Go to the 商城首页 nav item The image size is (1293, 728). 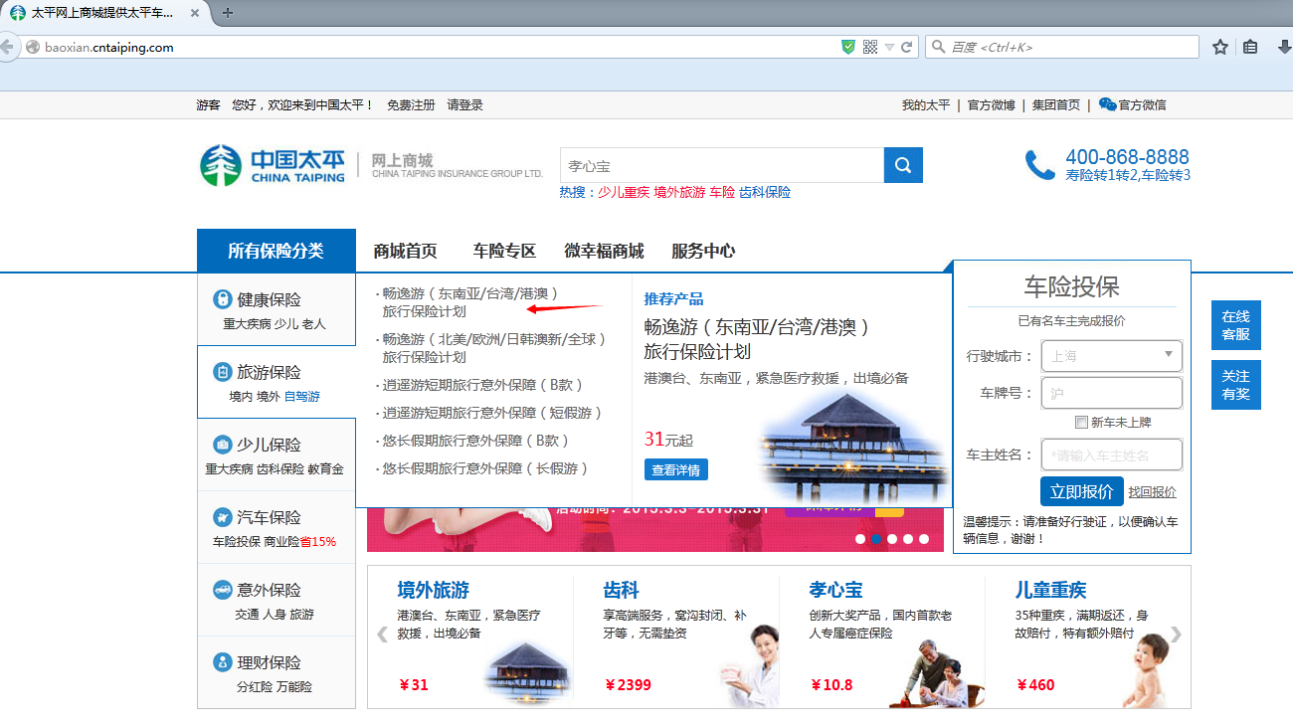405,251
